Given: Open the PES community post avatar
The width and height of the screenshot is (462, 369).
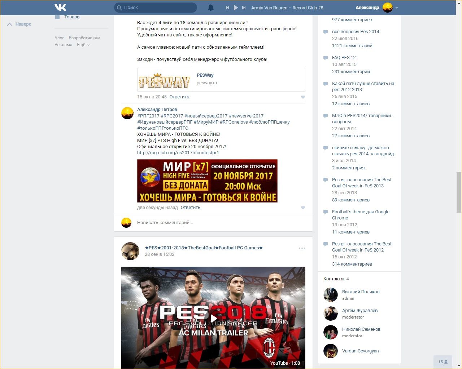Looking at the screenshot, I should (130, 251).
